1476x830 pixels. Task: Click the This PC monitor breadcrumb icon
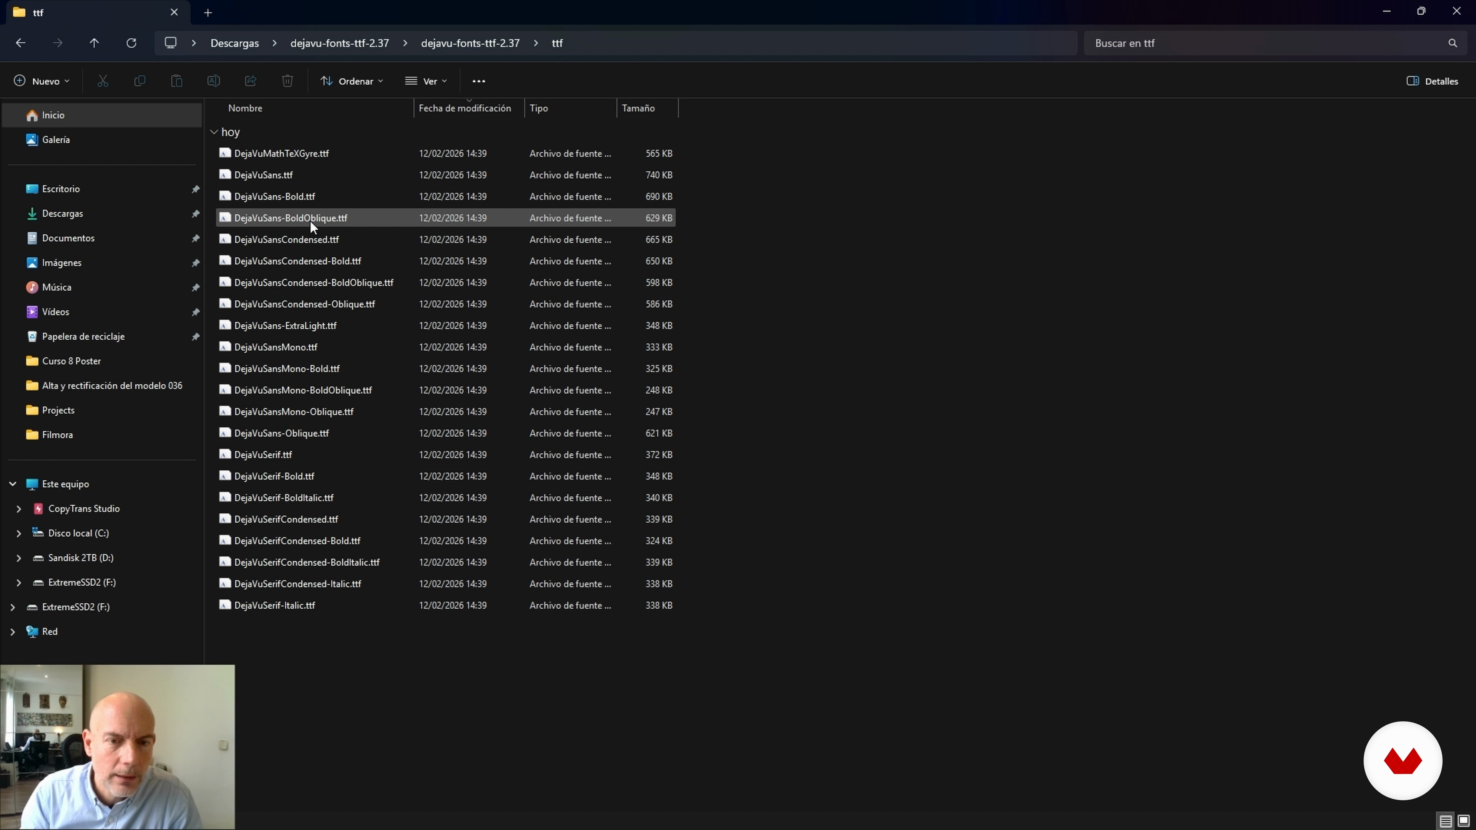(x=171, y=43)
